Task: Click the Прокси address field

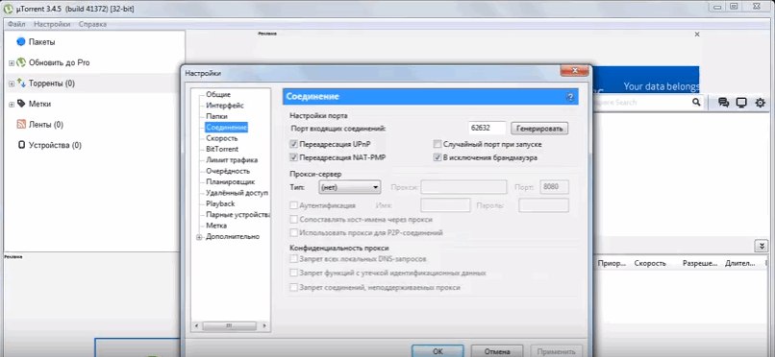Action: point(463,187)
